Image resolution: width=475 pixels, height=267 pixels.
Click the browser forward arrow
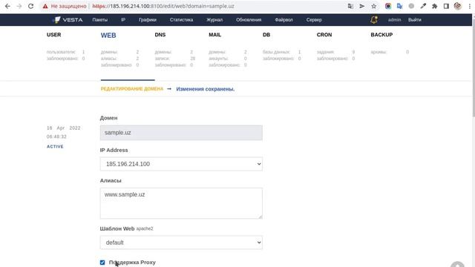pos(19,6)
